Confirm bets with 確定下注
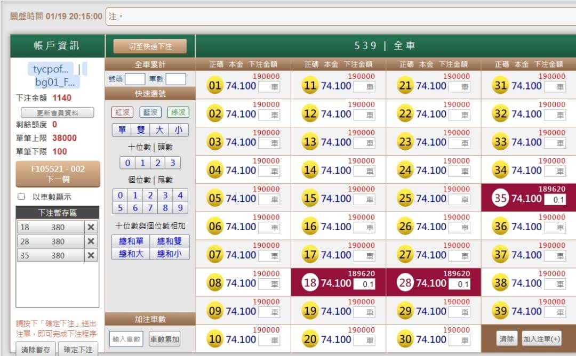This screenshot has height=356, width=576. click(78, 349)
